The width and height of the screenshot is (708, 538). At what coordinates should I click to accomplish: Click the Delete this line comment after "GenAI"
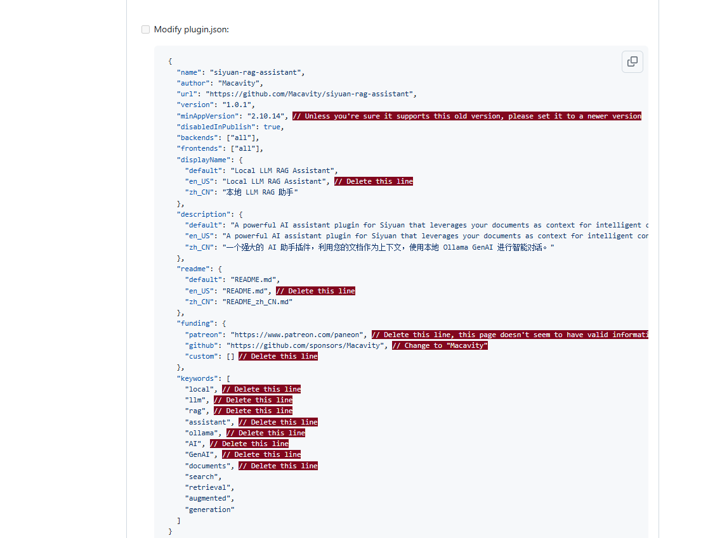coord(261,454)
